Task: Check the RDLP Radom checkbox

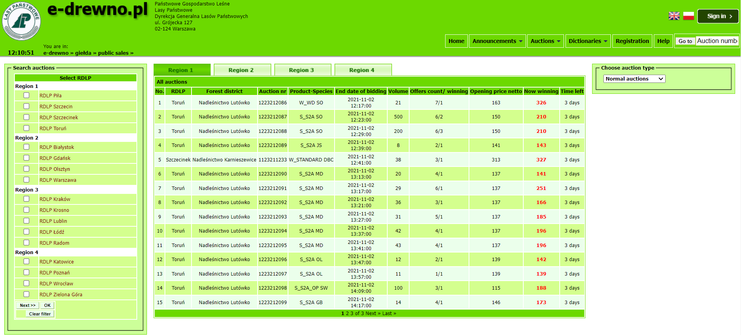Action: pyautogui.click(x=26, y=243)
